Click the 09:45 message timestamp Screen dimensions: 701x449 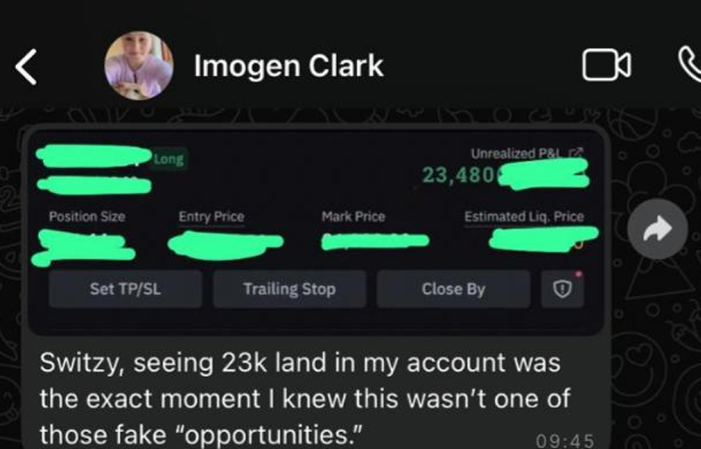coord(565,441)
